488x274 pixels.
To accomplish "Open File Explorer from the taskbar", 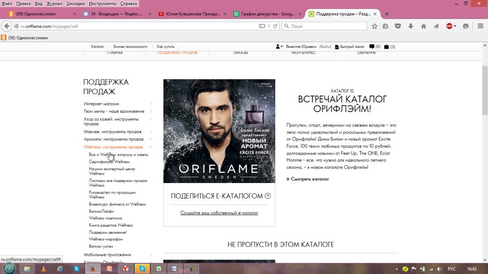I will point(27,269).
